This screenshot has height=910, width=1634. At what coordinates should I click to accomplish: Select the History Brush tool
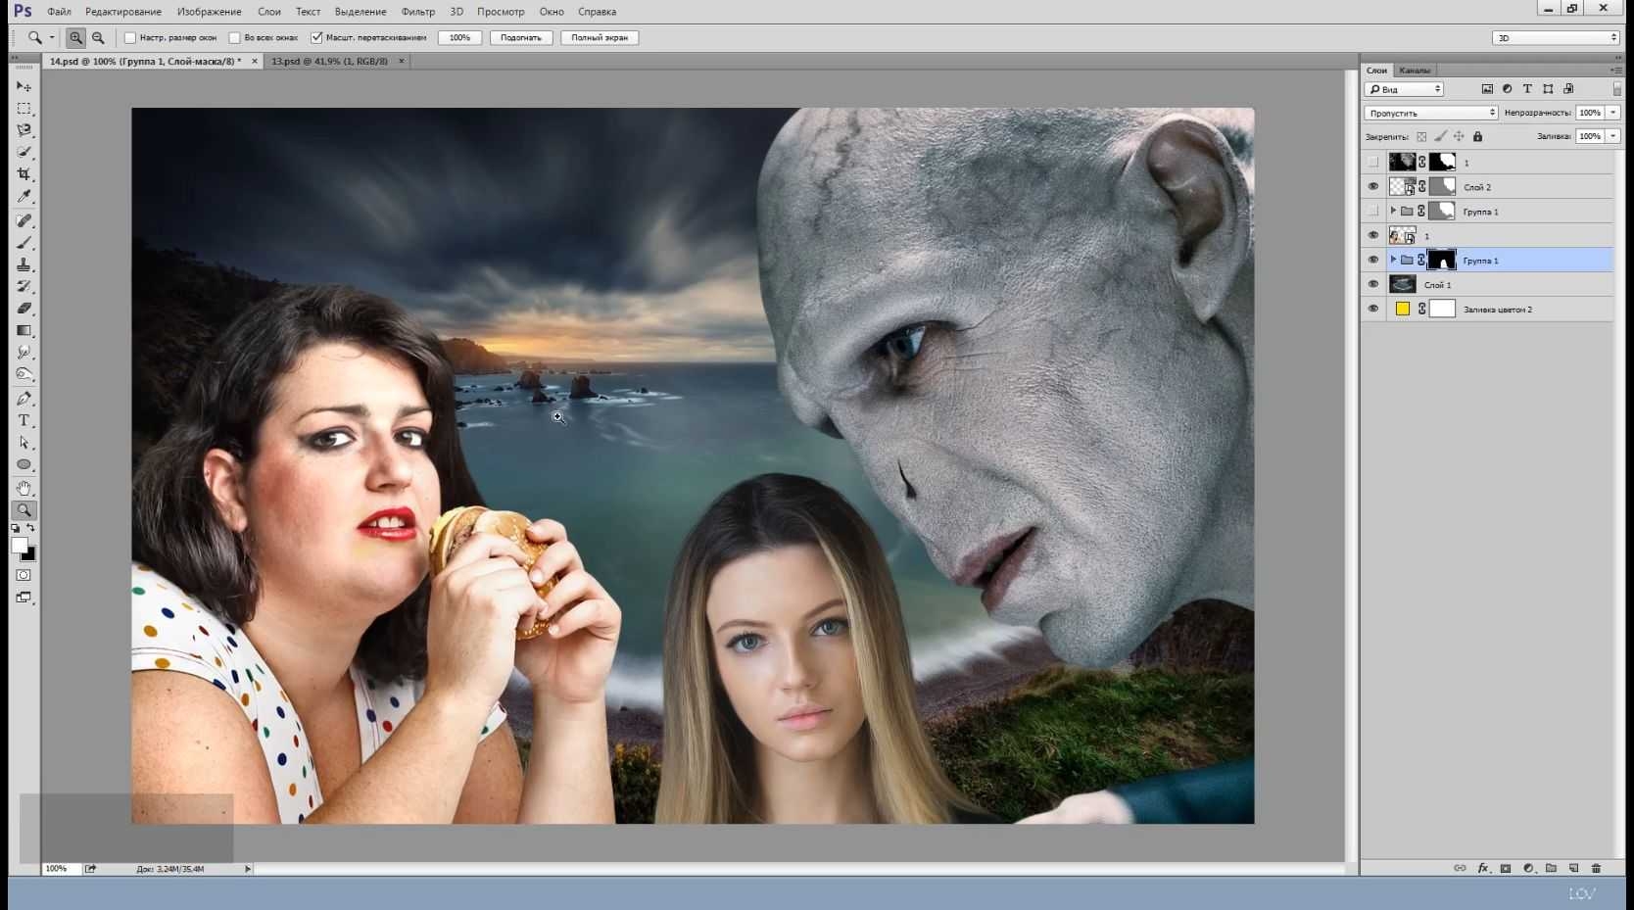24,286
